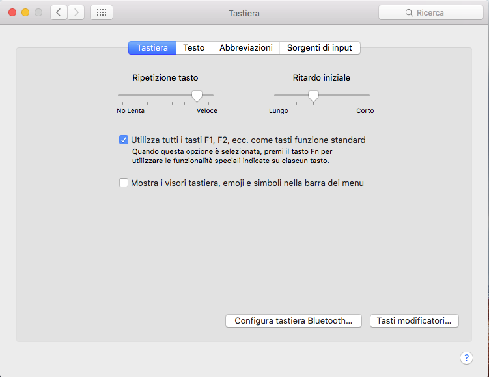The height and width of the screenshot is (377, 489).
Task: Click the 'Lungo' label under delay slider
Action: point(279,111)
